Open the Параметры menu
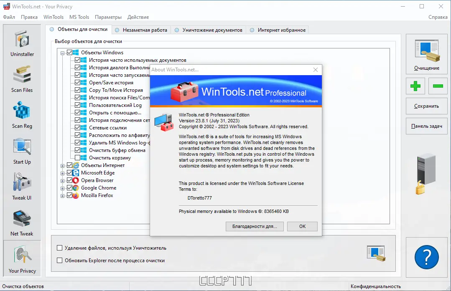Screen dimensions: 451x291 click(108, 17)
